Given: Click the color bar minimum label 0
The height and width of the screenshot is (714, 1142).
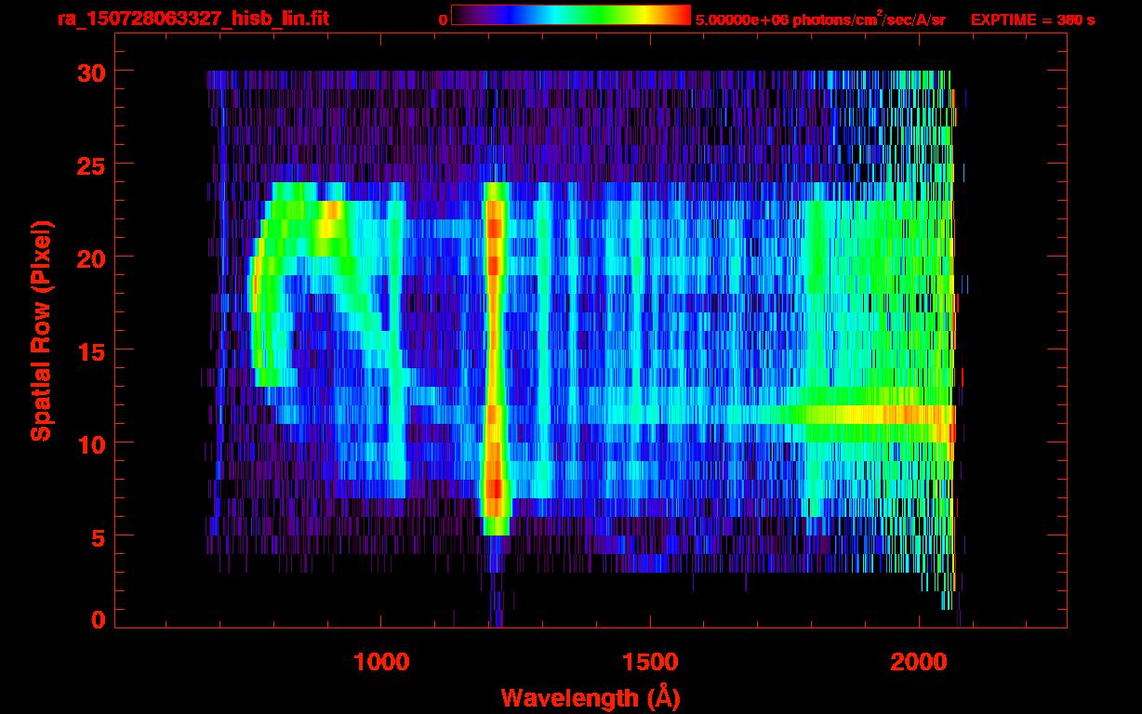Looking at the screenshot, I should pyautogui.click(x=443, y=20).
